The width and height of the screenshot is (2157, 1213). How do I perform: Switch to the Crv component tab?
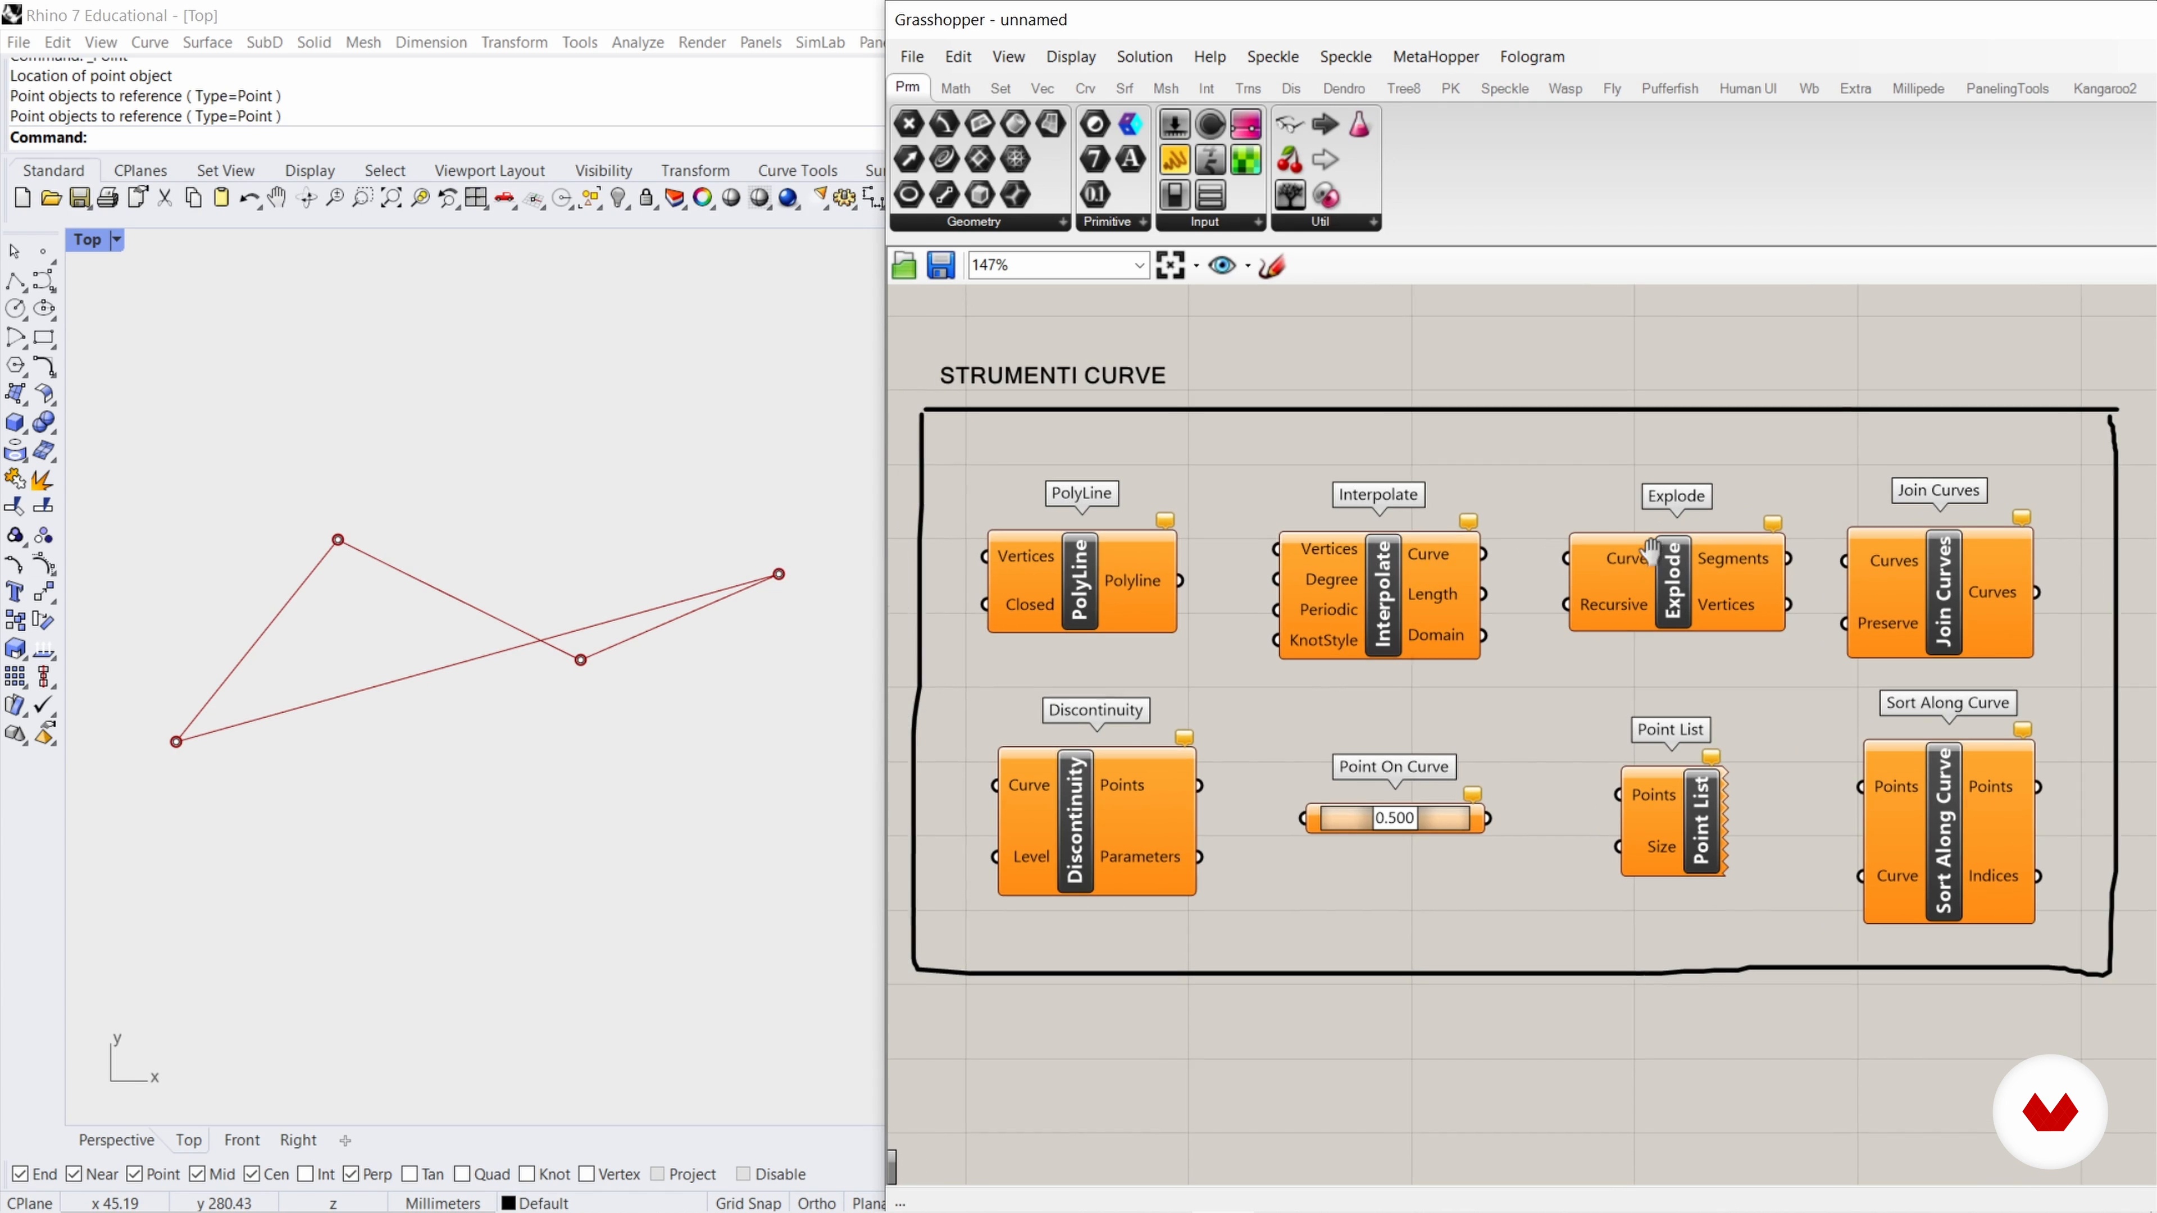1085,88
